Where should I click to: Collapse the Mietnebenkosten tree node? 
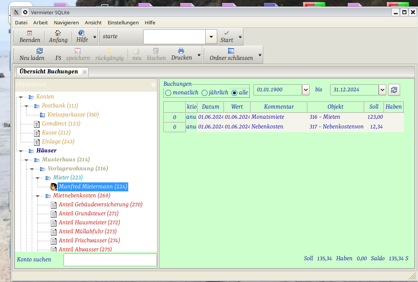tap(38, 196)
